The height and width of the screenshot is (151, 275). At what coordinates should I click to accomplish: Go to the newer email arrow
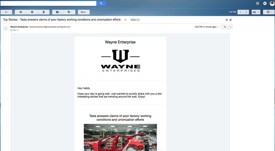pyautogui.click(x=240, y=12)
